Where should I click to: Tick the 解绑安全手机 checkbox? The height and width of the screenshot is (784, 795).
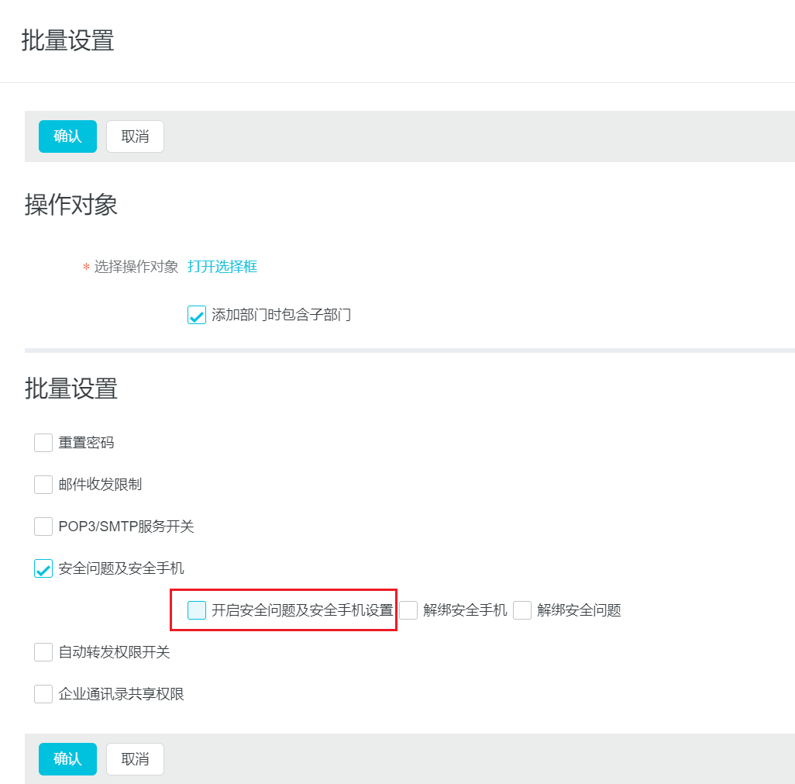[x=409, y=610]
